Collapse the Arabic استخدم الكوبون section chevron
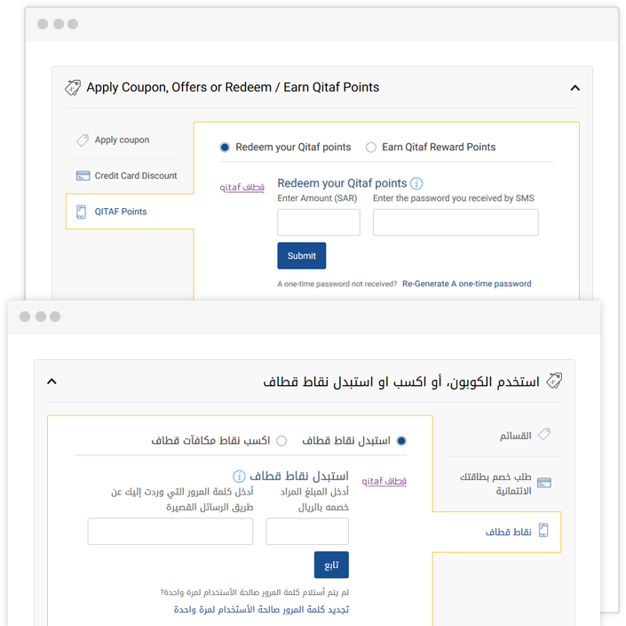This screenshot has height=626, width=626. pos(52,381)
